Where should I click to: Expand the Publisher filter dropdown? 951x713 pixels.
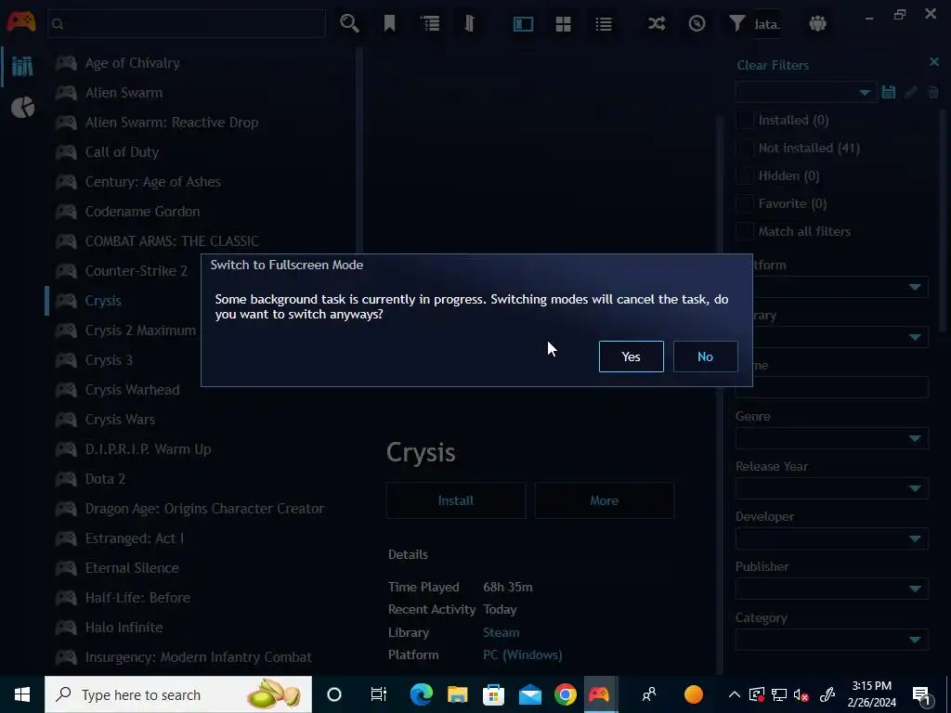pos(831,589)
